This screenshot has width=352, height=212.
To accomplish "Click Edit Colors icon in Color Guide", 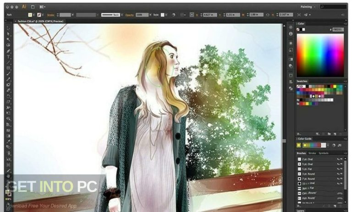I will point(334,145).
